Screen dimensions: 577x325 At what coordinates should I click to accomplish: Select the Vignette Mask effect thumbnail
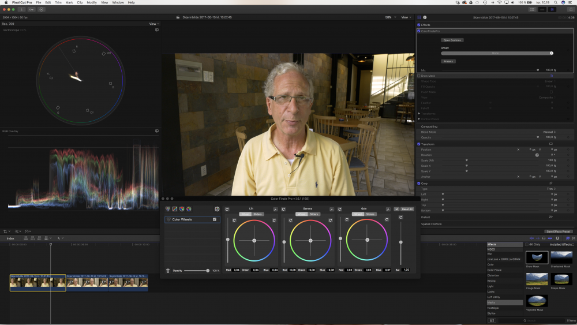click(x=537, y=301)
